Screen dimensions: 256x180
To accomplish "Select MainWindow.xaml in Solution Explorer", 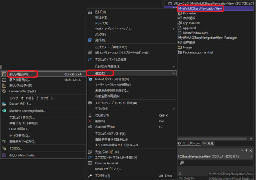I will point(197,33).
